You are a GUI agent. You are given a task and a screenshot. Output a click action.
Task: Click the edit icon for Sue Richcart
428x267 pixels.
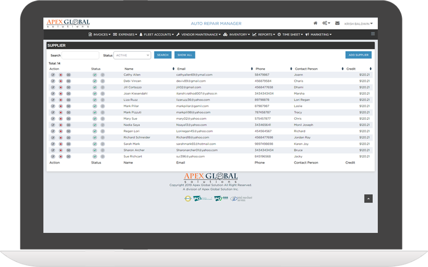pos(53,156)
